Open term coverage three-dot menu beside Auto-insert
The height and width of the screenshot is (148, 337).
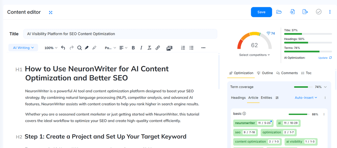[325, 98]
